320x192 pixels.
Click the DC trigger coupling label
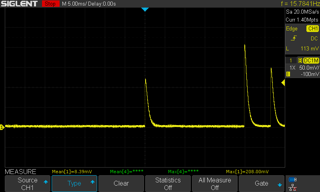coord(314,38)
